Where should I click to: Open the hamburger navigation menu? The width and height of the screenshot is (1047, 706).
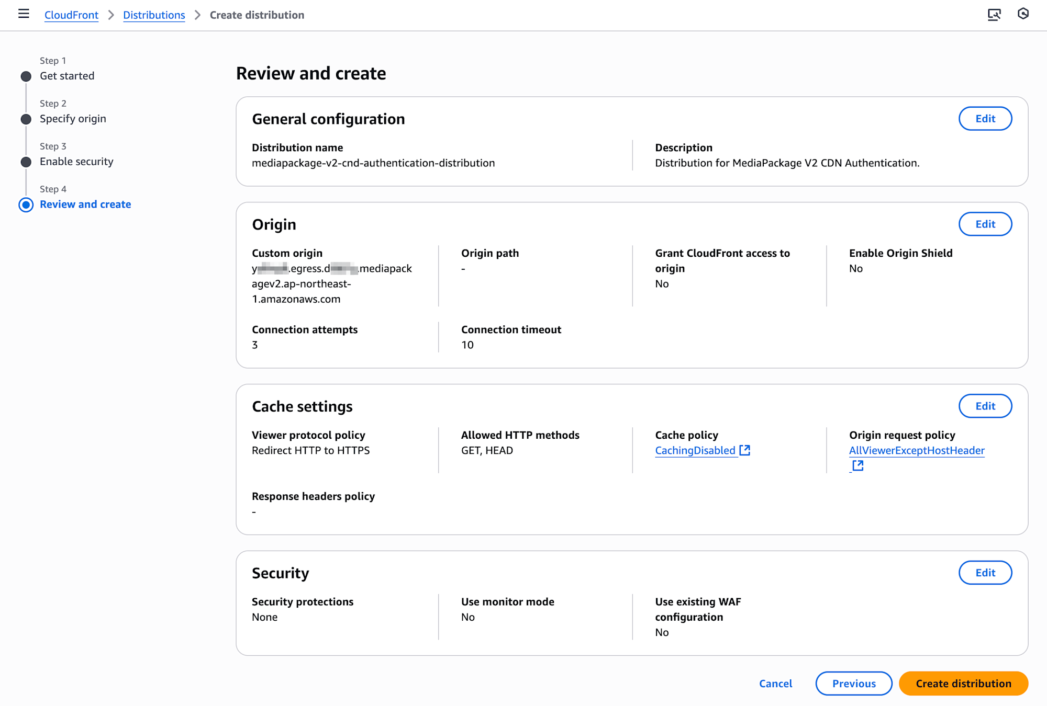pyautogui.click(x=24, y=14)
